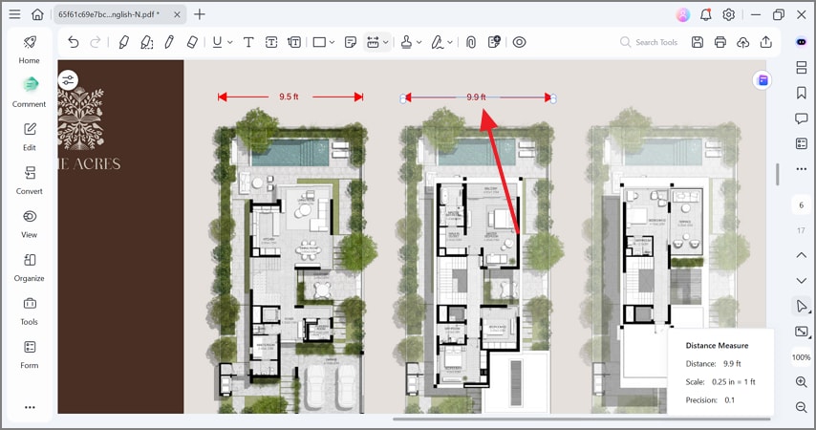
Task: Select the text callout tool
Action: coord(294,42)
